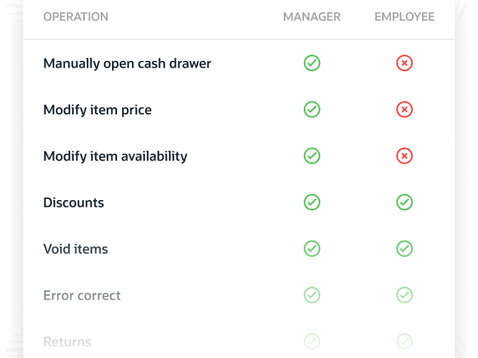
Task: Toggle Manager permission for Void items
Action: pyautogui.click(x=312, y=249)
